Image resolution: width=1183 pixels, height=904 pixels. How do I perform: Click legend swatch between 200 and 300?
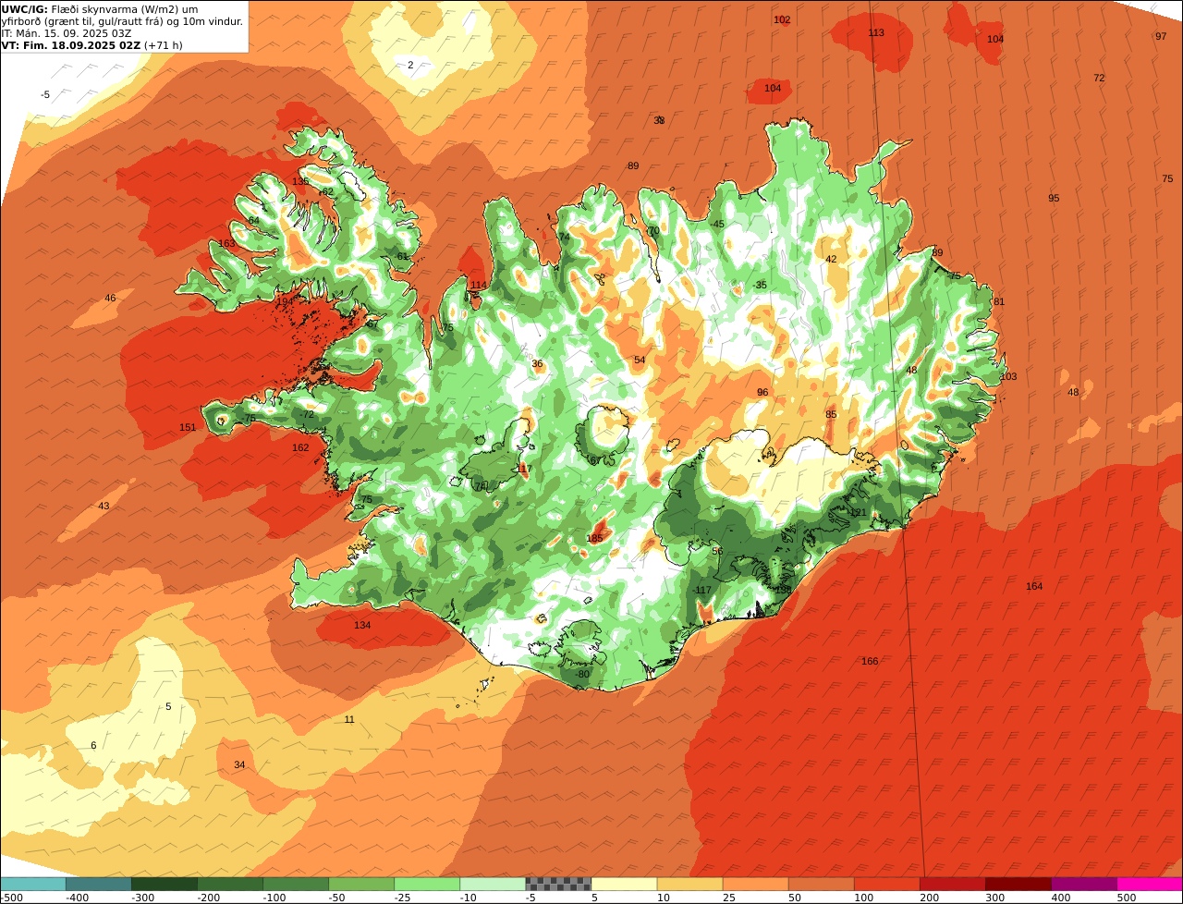(x=951, y=884)
